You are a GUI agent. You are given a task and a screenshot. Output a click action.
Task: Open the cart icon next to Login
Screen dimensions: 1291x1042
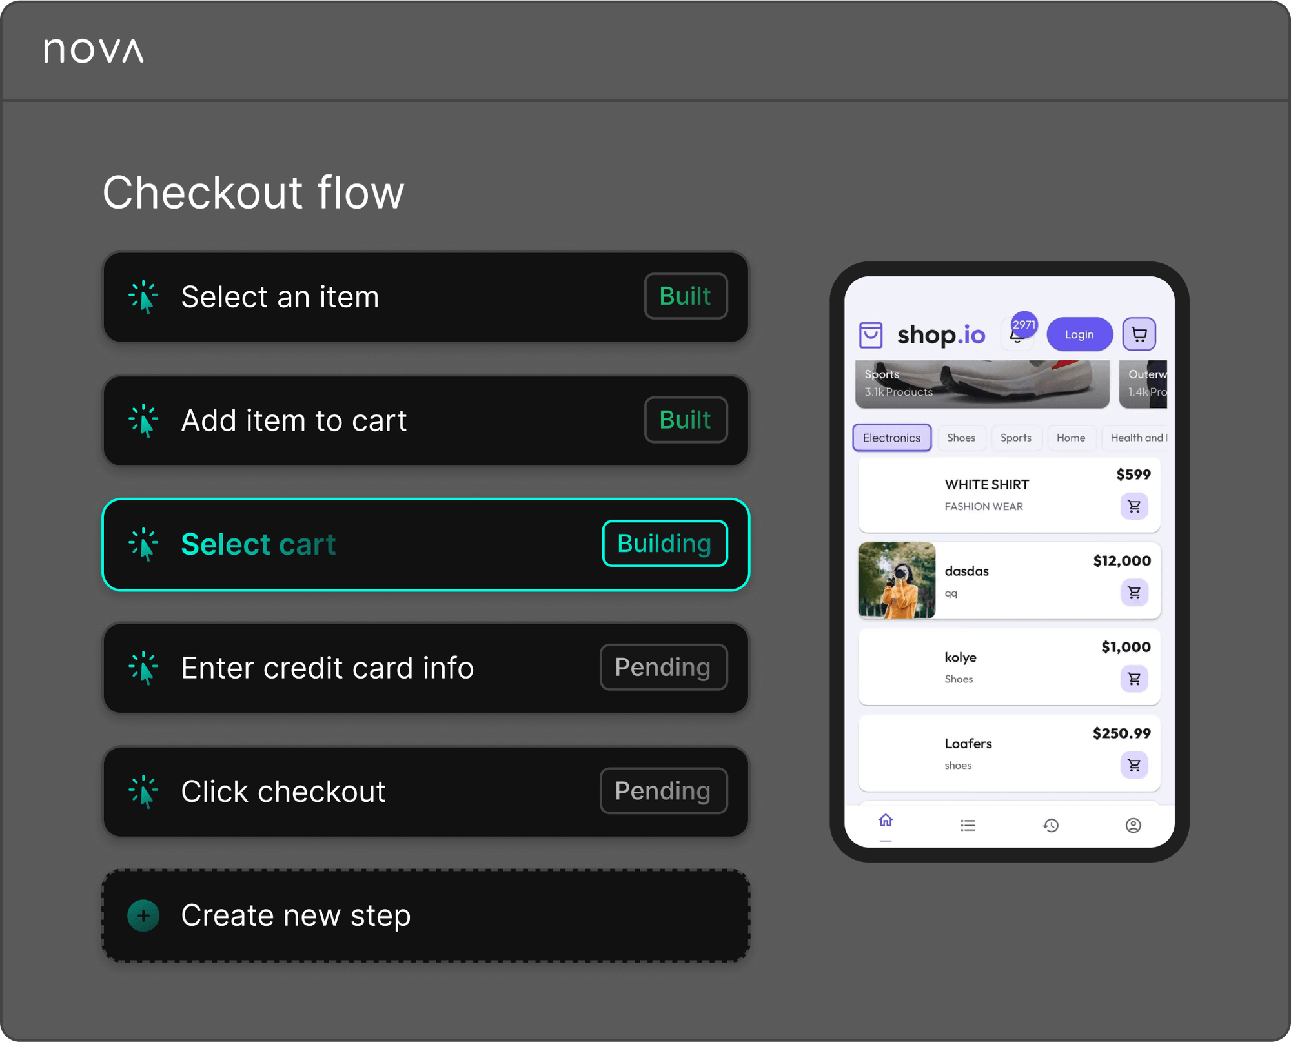click(1139, 334)
